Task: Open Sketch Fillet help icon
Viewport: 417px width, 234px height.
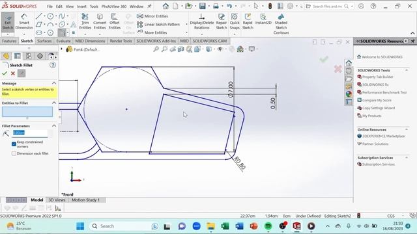Action: [x=53, y=65]
